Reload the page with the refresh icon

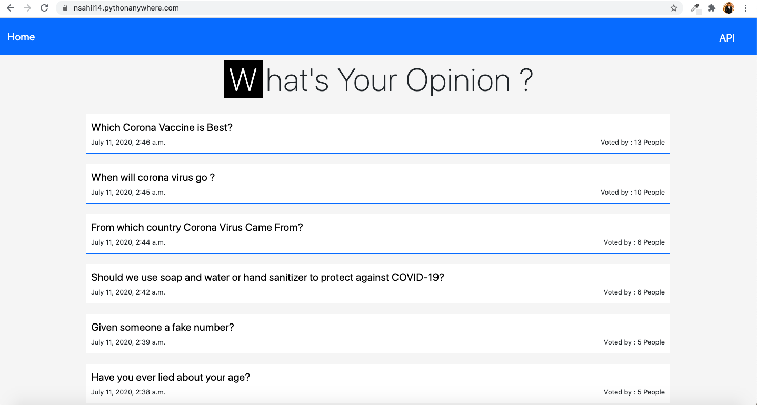click(x=44, y=8)
